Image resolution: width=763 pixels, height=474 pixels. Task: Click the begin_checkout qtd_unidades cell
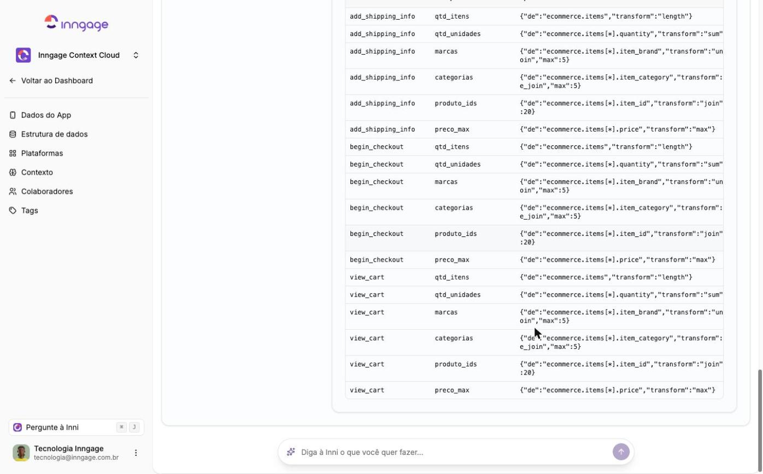click(458, 164)
